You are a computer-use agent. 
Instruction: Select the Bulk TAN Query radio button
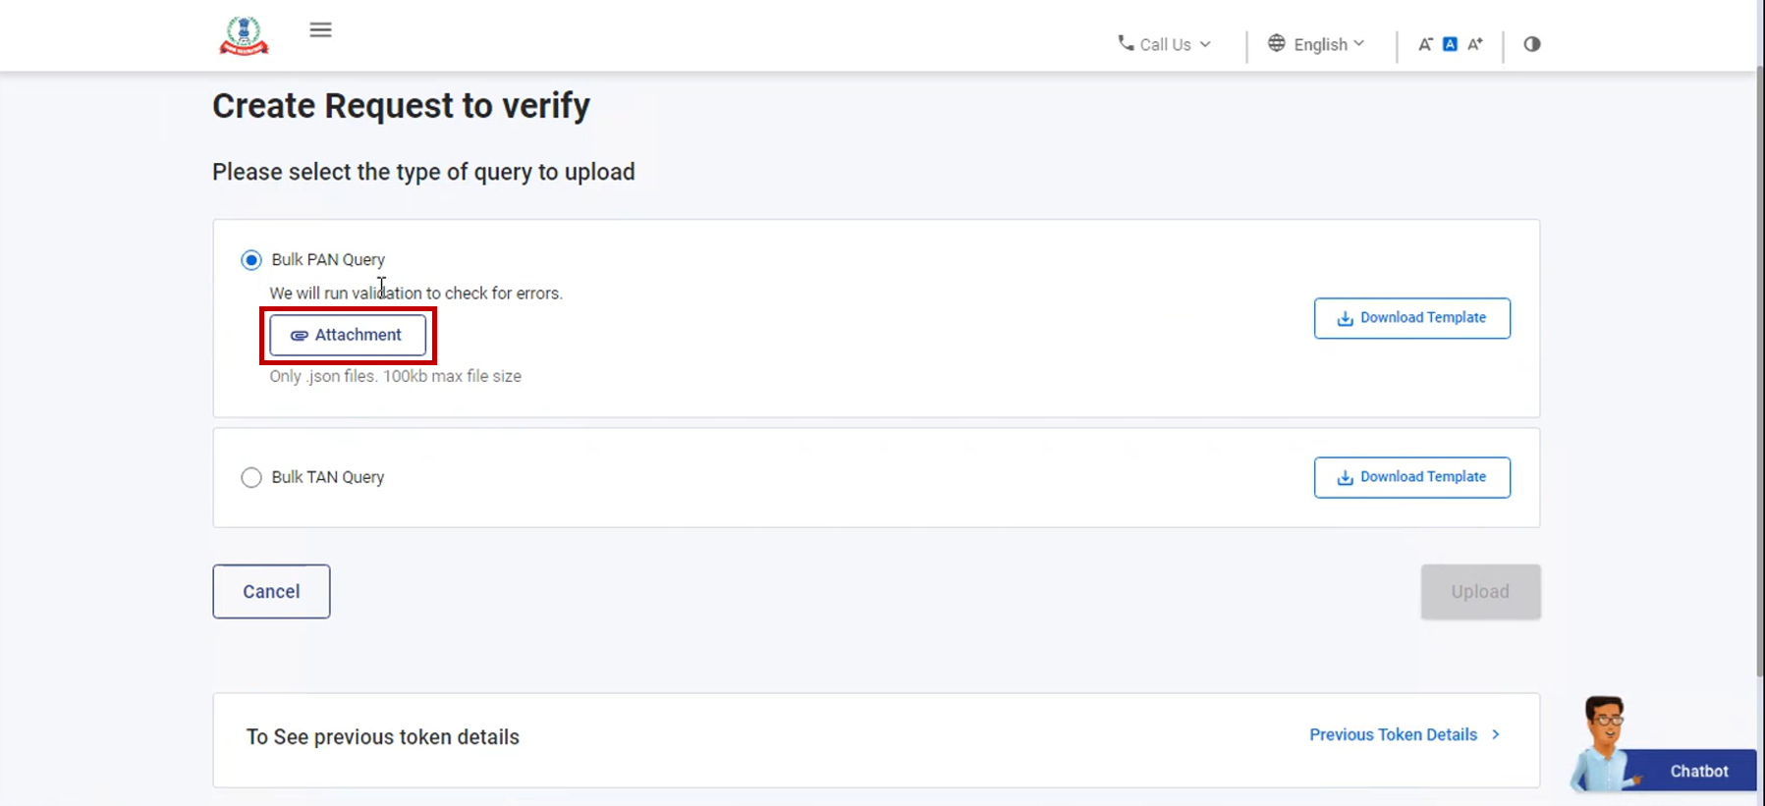(x=251, y=477)
